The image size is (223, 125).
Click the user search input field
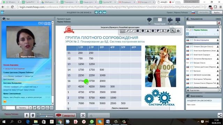201,23
